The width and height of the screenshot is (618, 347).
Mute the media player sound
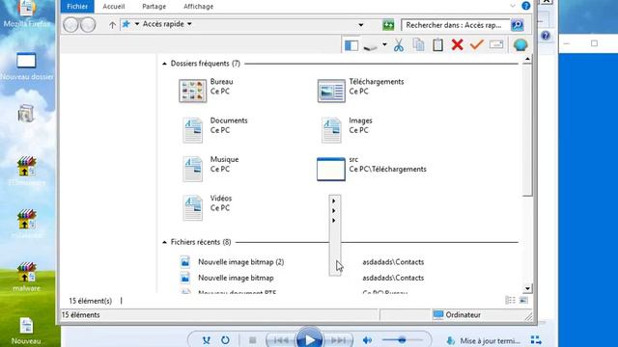pyautogui.click(x=367, y=340)
